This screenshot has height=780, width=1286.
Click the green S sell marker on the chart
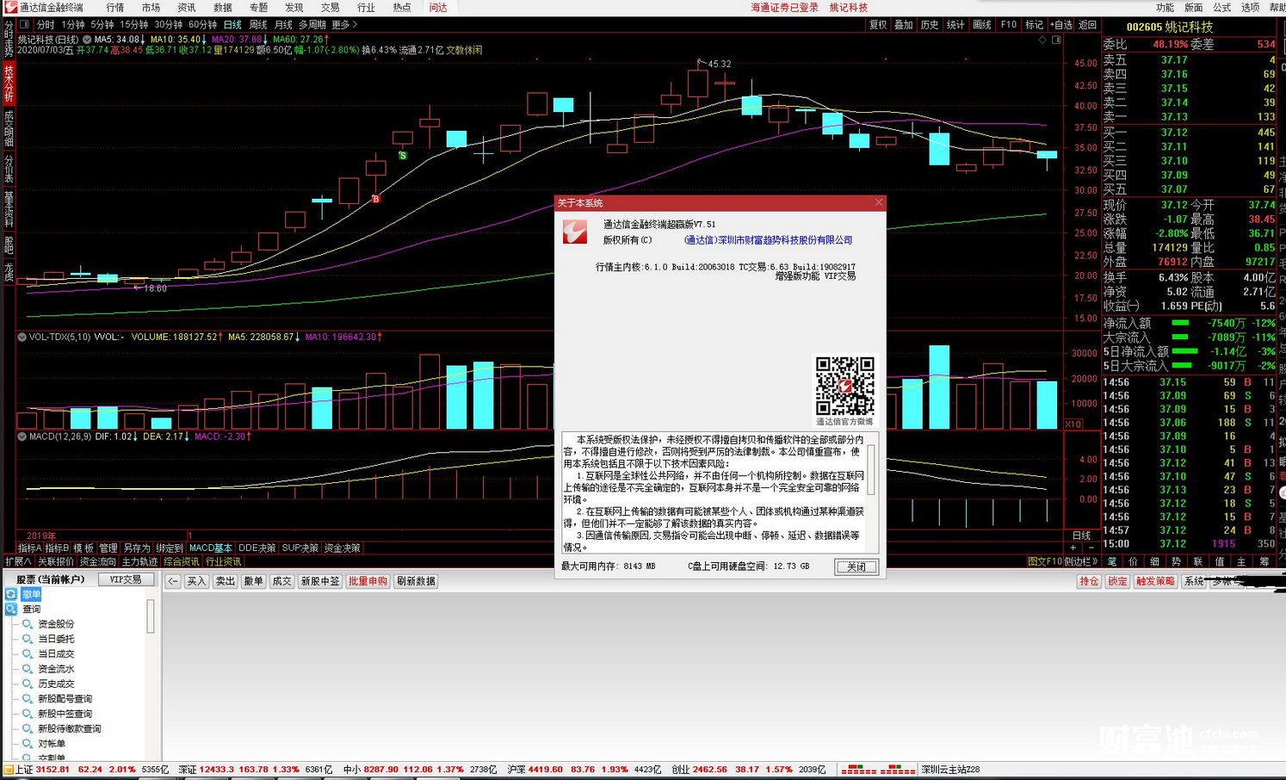tap(402, 156)
